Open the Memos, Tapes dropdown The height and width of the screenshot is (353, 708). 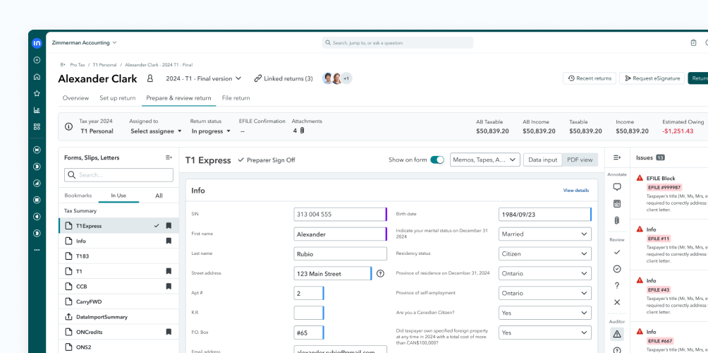point(485,160)
